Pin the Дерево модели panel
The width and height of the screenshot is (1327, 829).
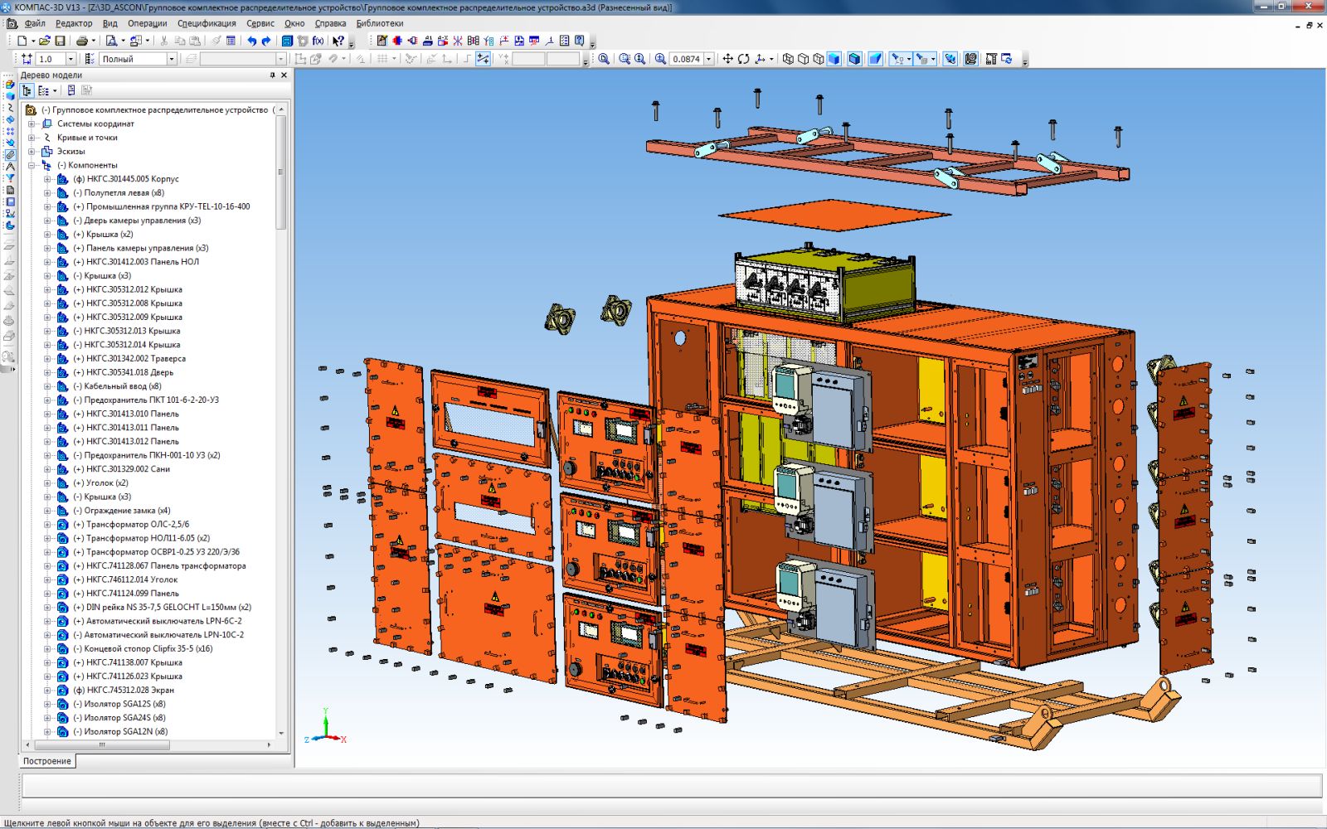(x=272, y=75)
